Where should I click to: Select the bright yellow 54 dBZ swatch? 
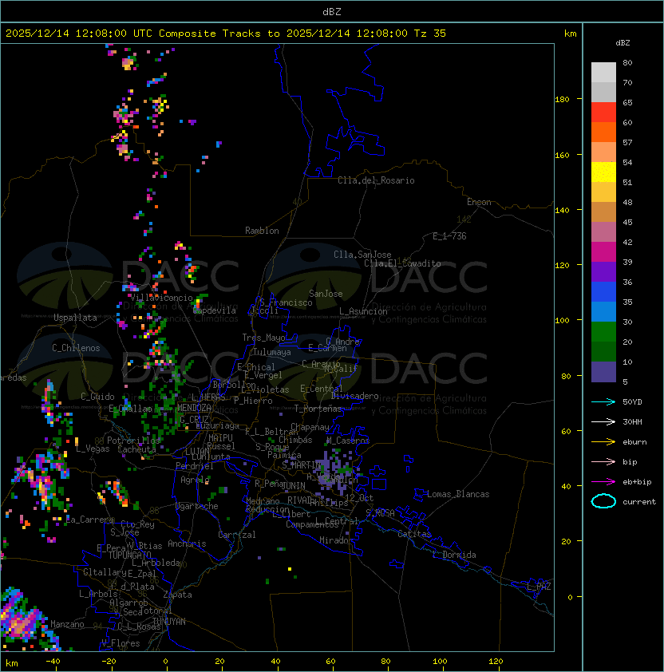[x=603, y=172]
